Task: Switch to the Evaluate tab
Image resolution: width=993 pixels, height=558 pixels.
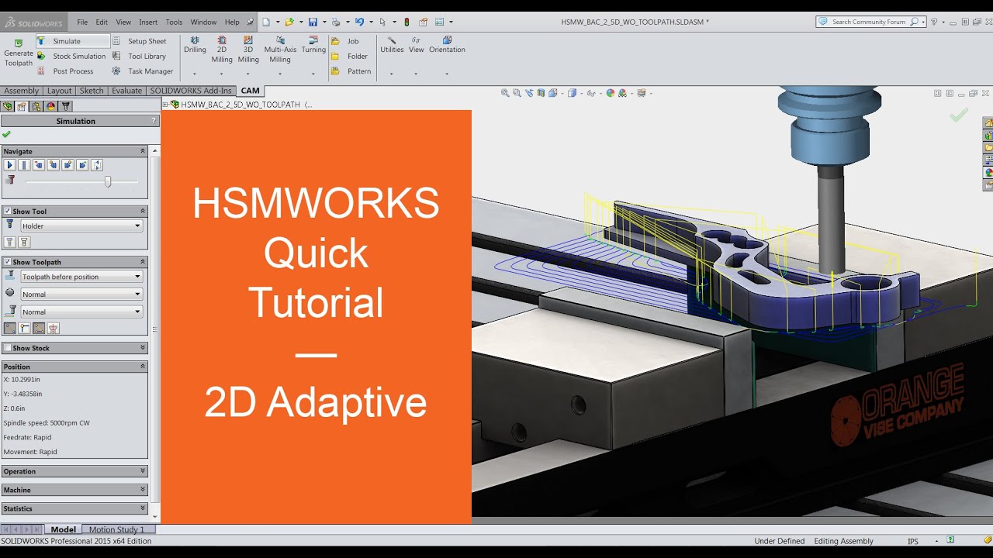Action: [x=126, y=91]
